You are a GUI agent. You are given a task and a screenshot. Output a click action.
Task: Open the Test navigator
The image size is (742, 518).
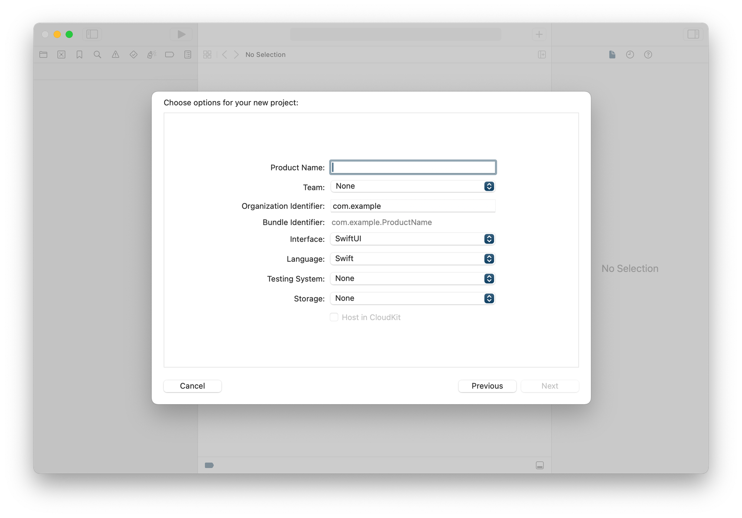133,55
